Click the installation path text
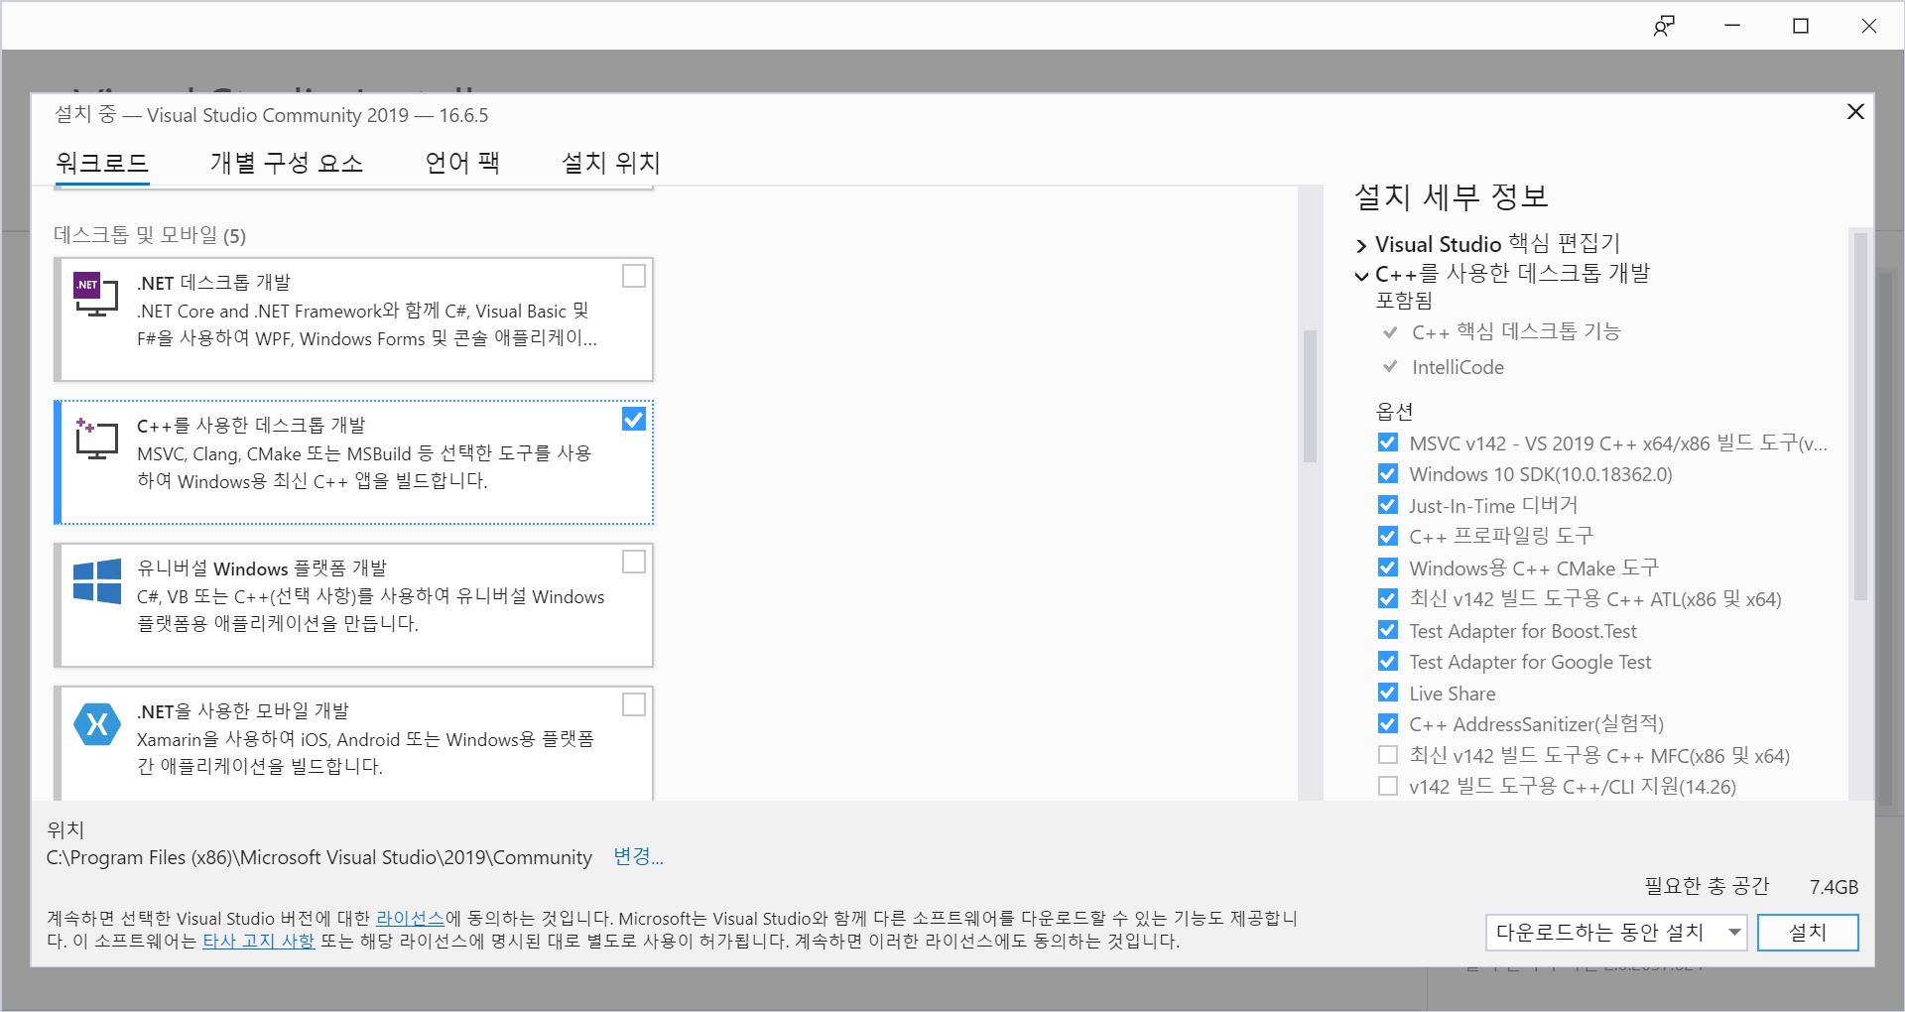 point(318,857)
